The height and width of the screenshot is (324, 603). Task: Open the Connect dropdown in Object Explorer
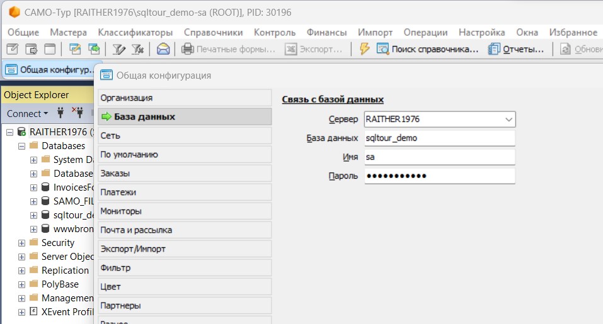28,114
